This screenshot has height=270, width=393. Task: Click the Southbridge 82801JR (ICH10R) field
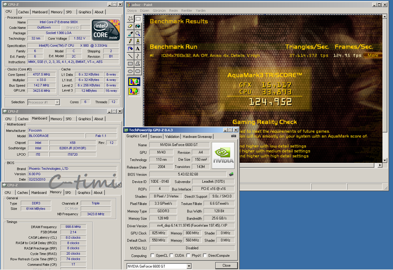click(x=73, y=148)
